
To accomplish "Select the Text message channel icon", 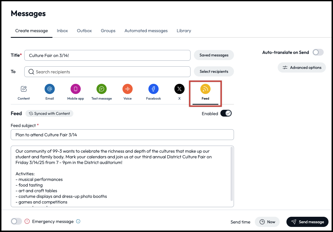I will point(102,89).
